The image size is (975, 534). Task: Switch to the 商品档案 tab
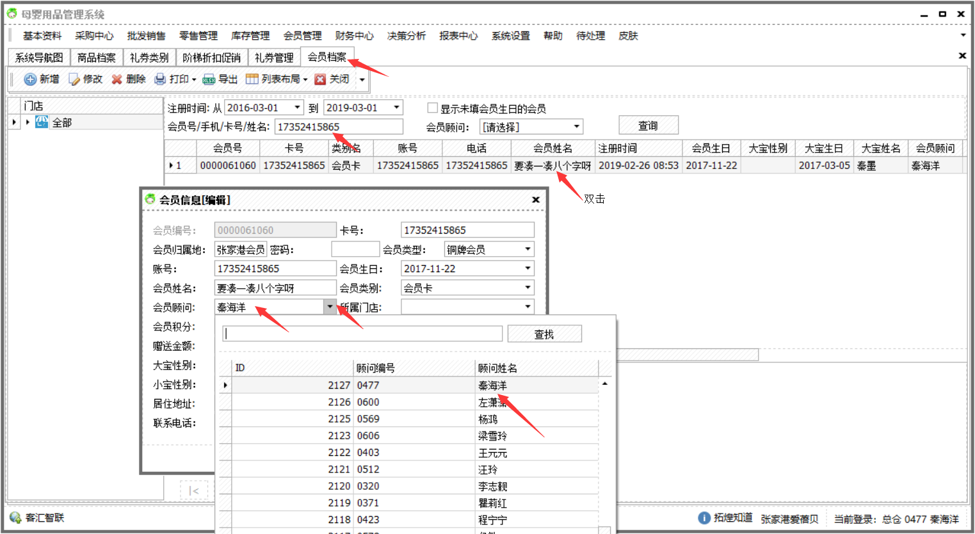point(97,58)
